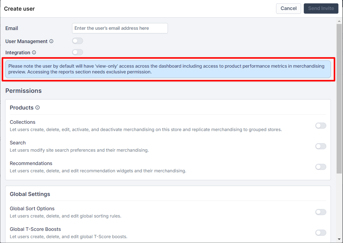Focus the user's email address field
The width and height of the screenshot is (343, 243).
tap(120, 28)
